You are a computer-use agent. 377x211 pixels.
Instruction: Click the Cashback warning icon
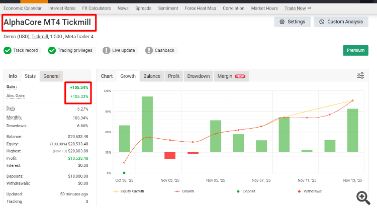point(149,50)
